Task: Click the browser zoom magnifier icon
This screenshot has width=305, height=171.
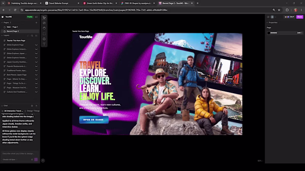Action: pyautogui.click(x=274, y=10)
